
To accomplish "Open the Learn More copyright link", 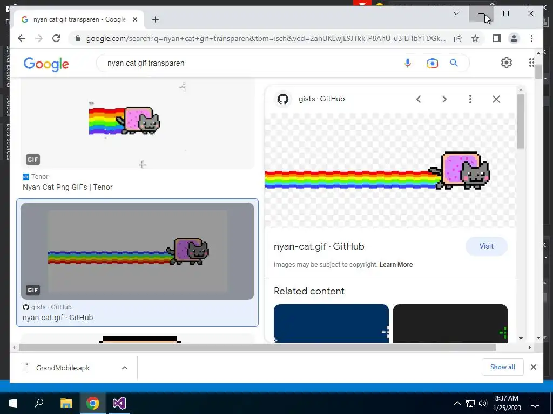I will pos(396,265).
